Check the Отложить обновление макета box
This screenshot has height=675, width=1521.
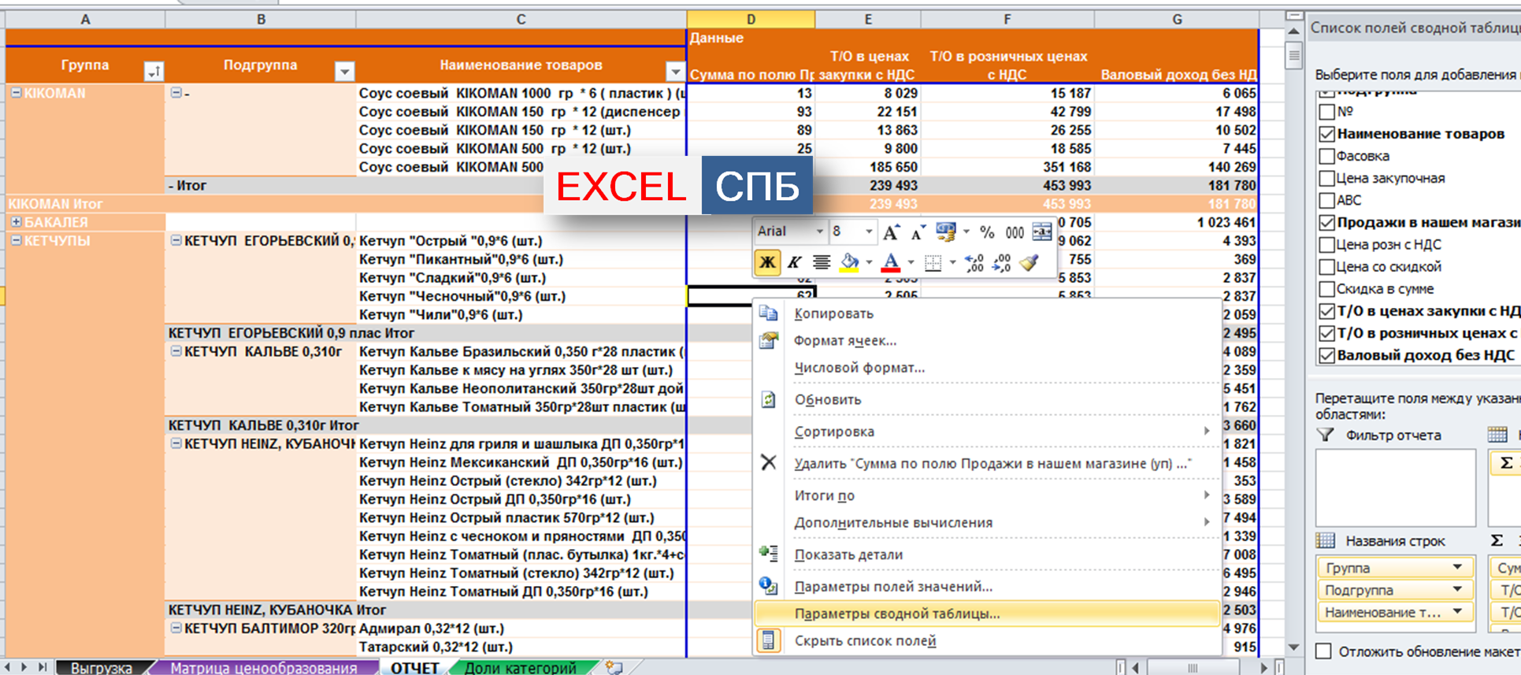(x=1324, y=651)
